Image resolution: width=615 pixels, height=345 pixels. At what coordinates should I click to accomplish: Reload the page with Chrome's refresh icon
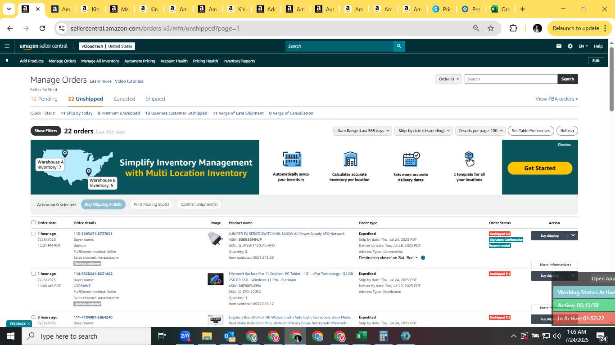(x=42, y=28)
